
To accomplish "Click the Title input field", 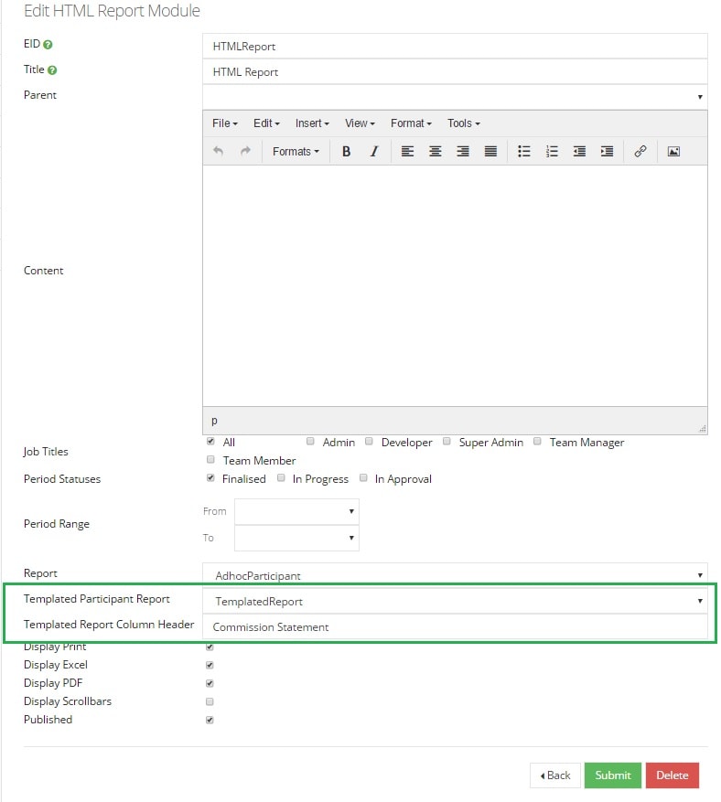I will tap(455, 71).
